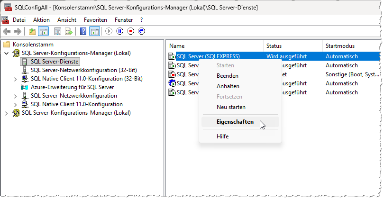Choose Anhalten in the context menu
384x200 pixels.
point(240,86)
